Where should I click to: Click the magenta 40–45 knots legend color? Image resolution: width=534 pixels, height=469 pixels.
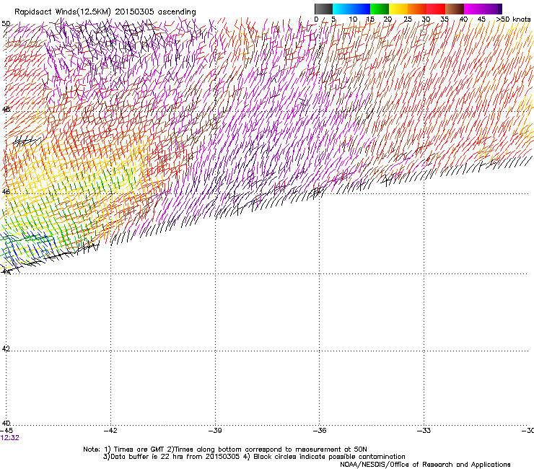(x=473, y=9)
